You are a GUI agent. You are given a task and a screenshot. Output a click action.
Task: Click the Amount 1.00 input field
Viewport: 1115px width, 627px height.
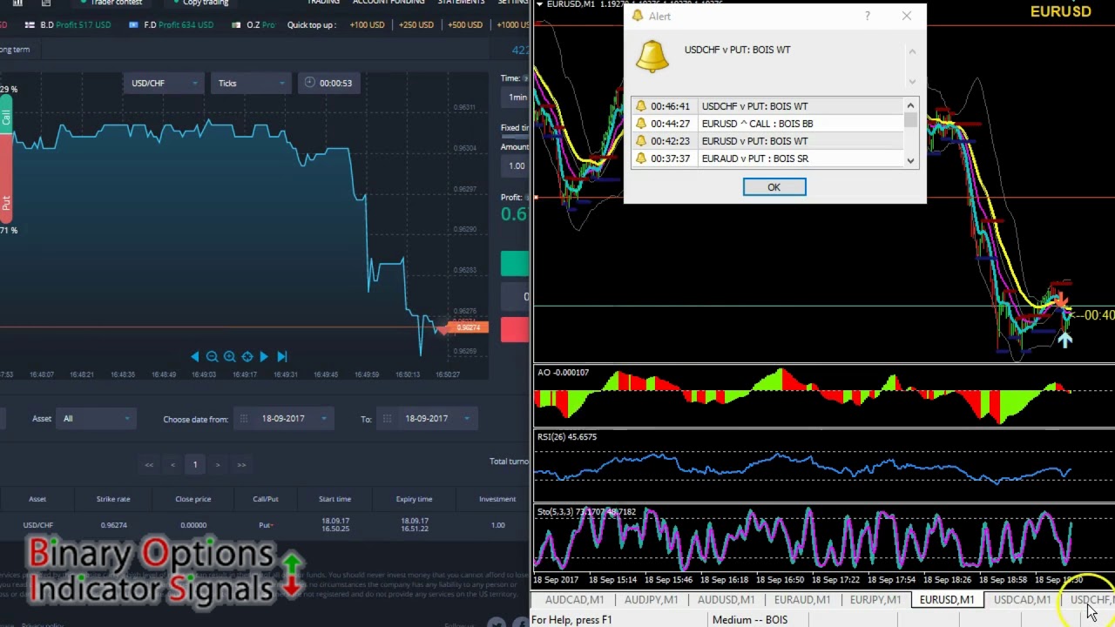click(517, 166)
